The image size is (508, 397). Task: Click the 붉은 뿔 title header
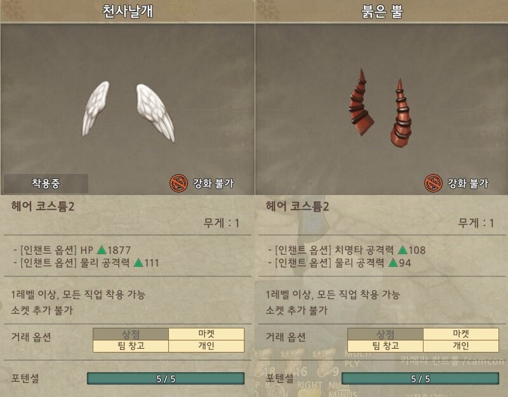click(382, 11)
